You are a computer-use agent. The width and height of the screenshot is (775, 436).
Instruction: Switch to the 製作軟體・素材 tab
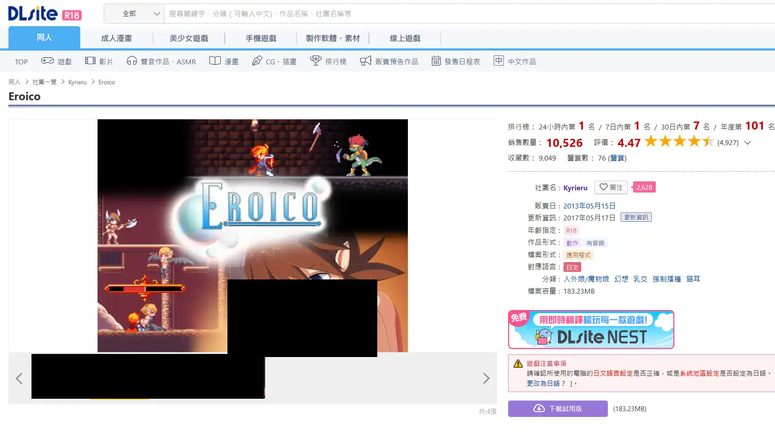(333, 38)
